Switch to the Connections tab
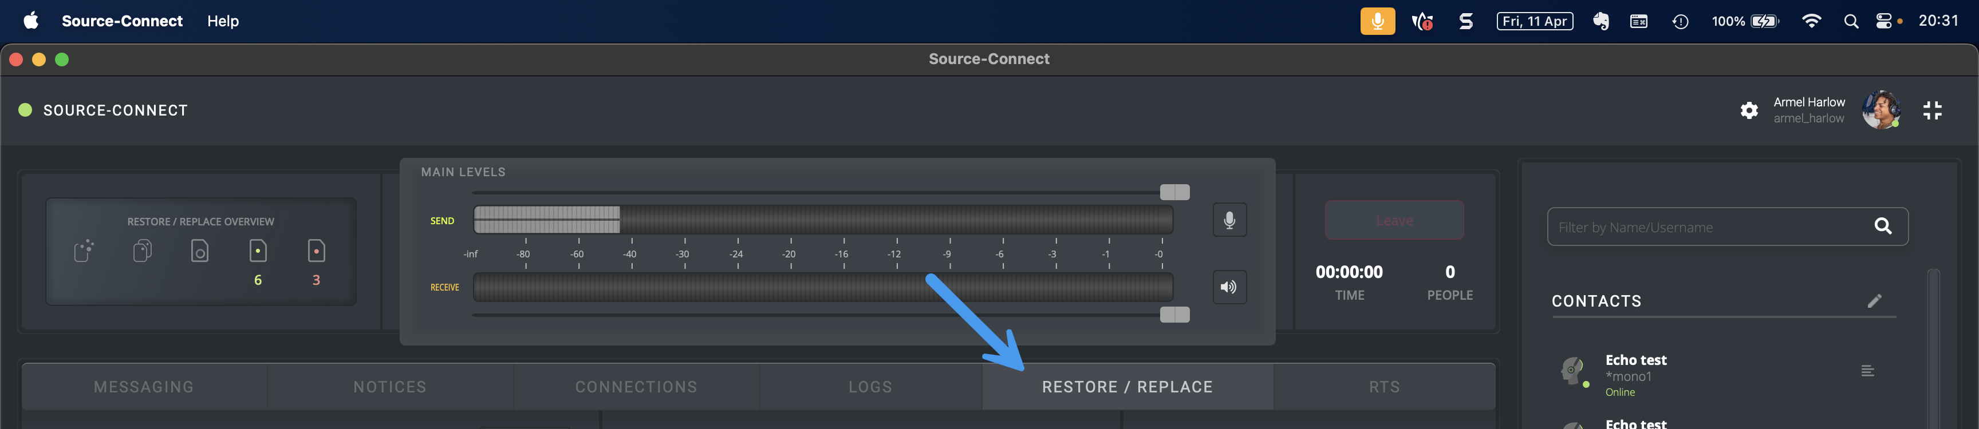The width and height of the screenshot is (1979, 429). [636, 387]
